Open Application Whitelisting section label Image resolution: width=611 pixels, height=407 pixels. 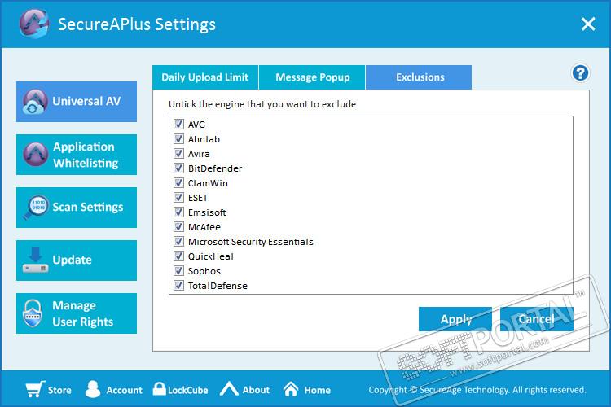(86, 155)
